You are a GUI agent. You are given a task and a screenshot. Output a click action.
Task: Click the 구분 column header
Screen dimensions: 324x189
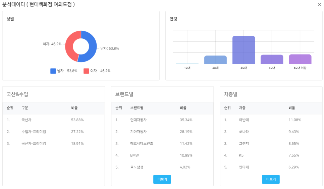click(x=25, y=108)
